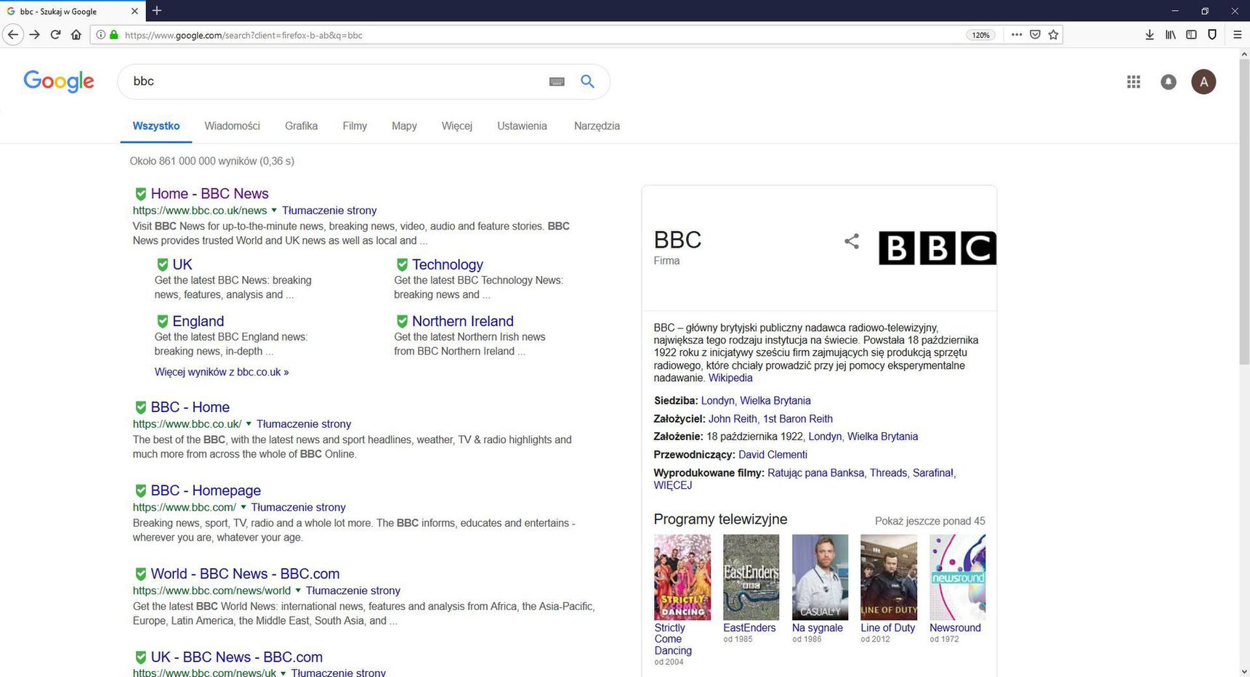
Task: Expand dropdown next to bbc.com/news/world URL
Action: (298, 591)
